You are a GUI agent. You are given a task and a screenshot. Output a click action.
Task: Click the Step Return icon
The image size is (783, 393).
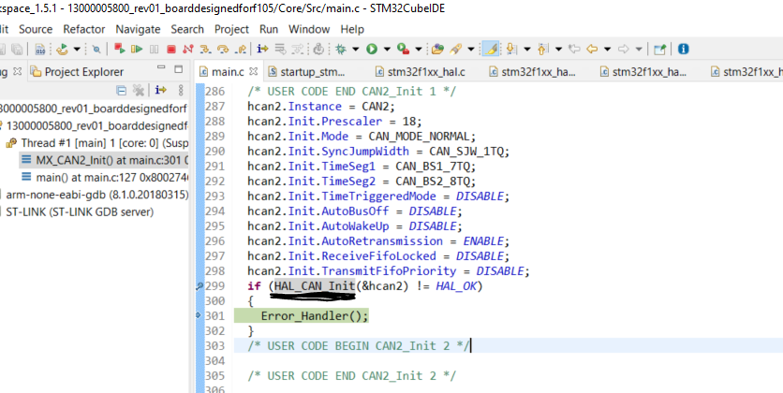tap(240, 49)
